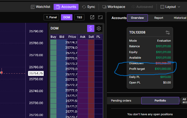Click the TDL13208 account name

[137, 32]
